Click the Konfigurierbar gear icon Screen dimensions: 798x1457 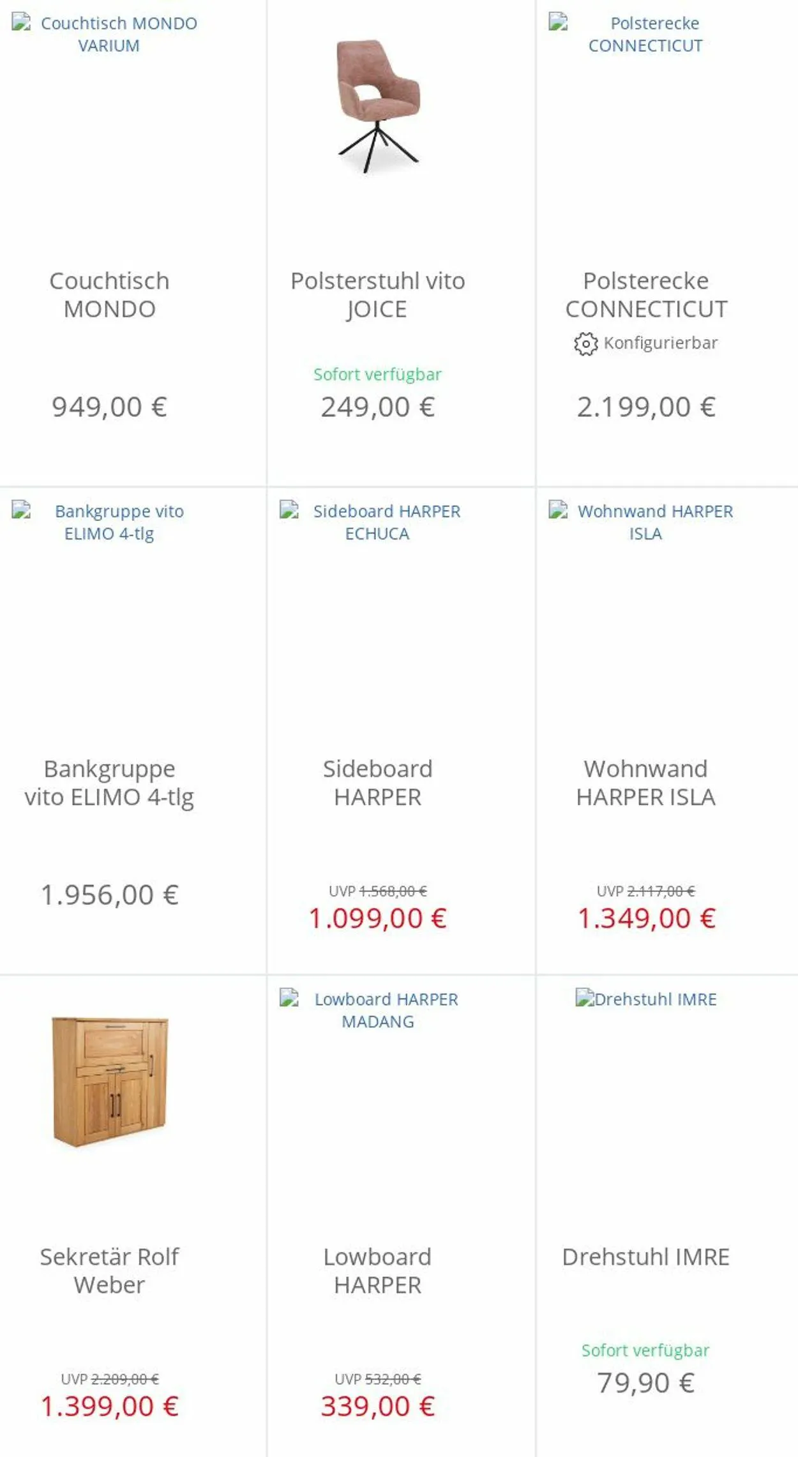coord(585,344)
